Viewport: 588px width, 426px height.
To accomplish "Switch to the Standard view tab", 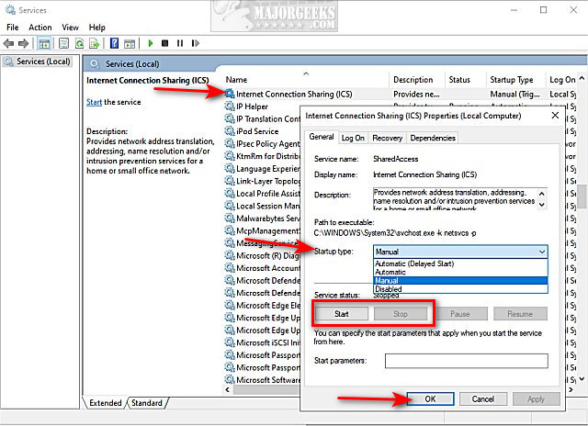I will 147,403.
